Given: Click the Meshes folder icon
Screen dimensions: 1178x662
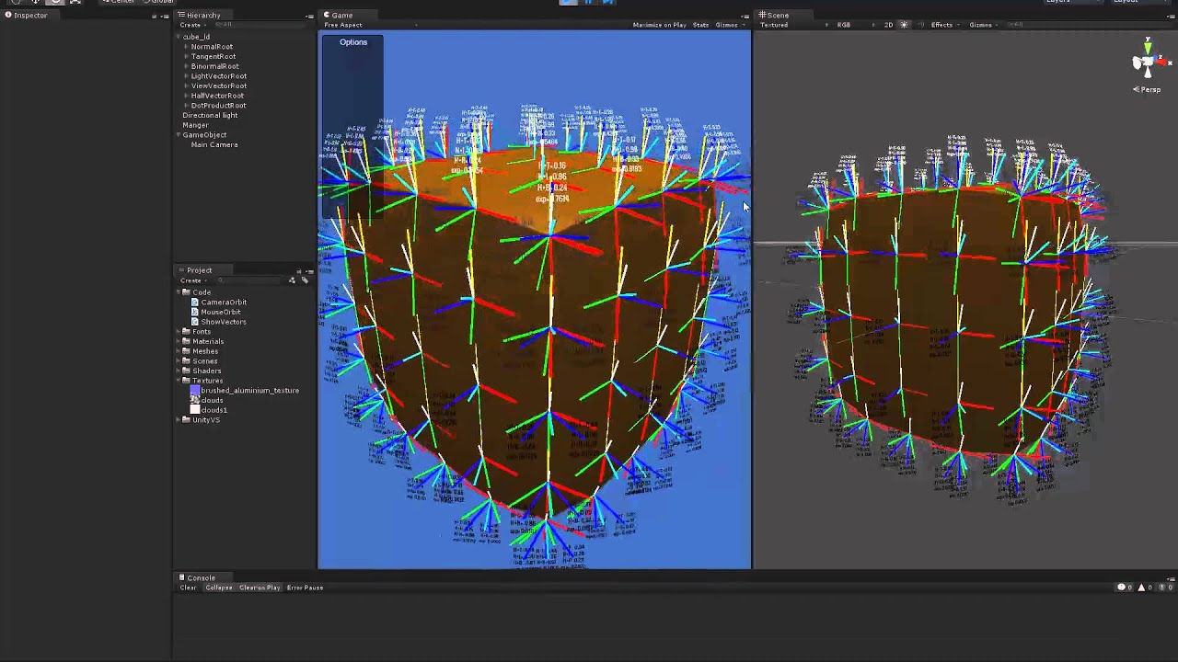Looking at the screenshot, I should tap(187, 351).
